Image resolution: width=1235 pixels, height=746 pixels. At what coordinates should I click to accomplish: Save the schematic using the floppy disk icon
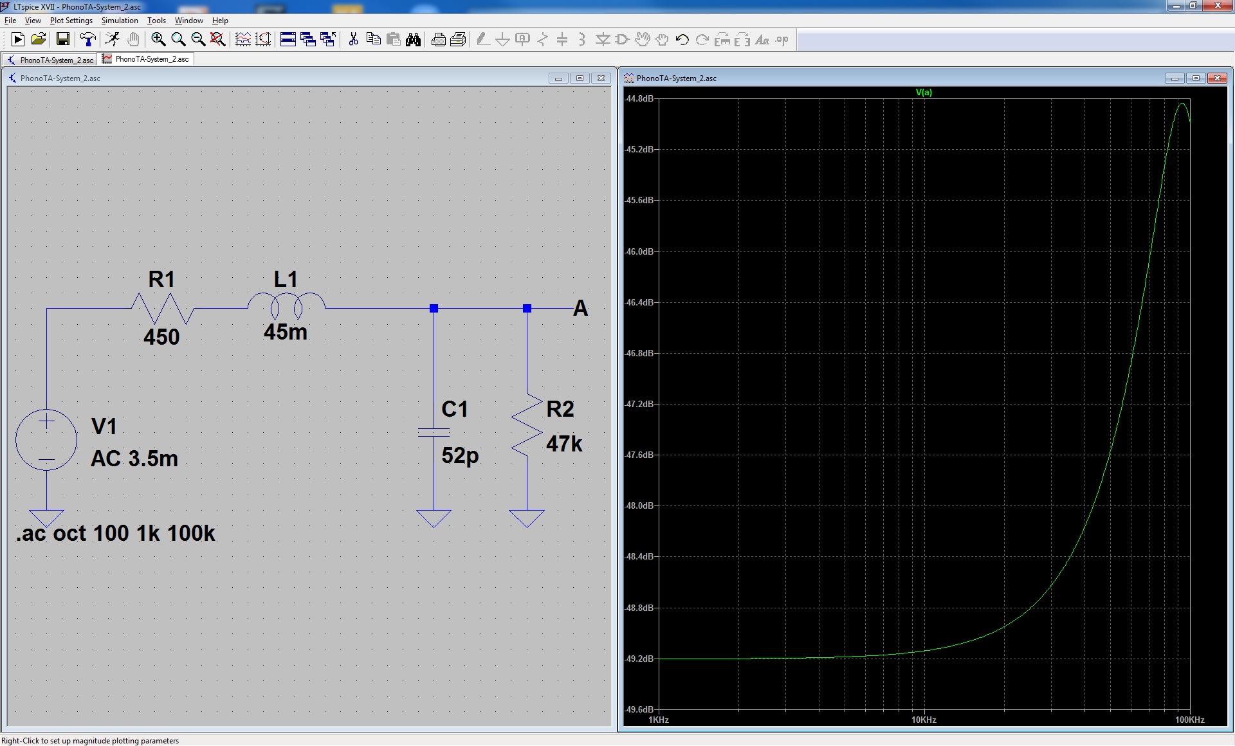[63, 40]
